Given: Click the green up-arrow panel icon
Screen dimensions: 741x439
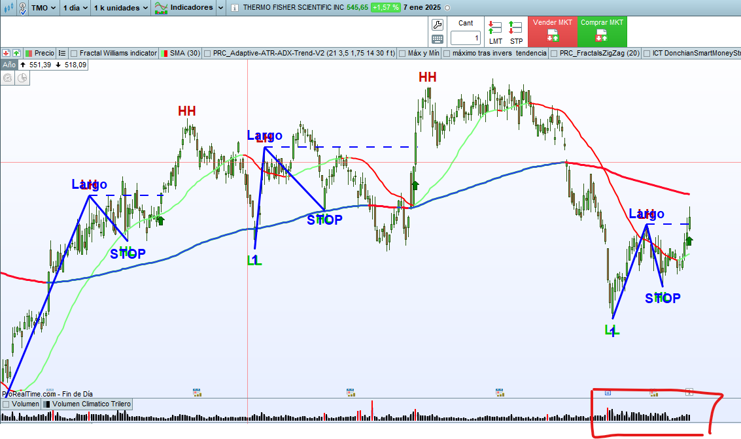Looking at the screenshot, I should (x=16, y=54).
